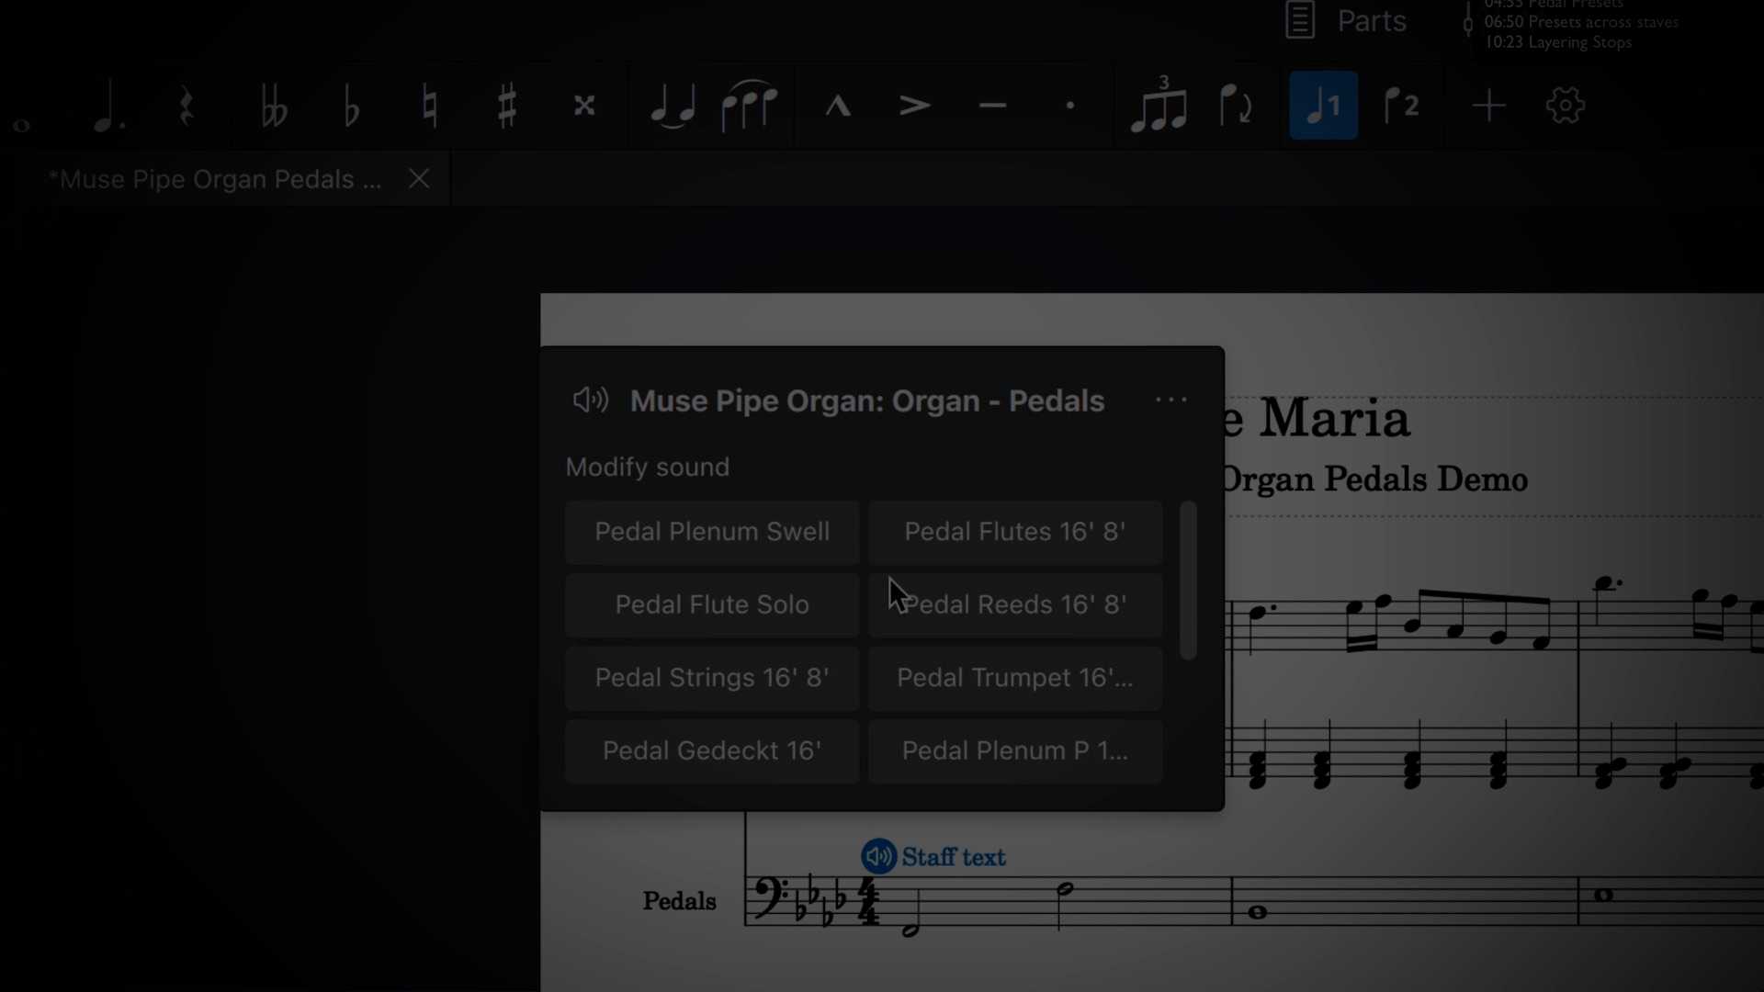Viewport: 1764px width, 992px height.
Task: Flip note stem direction
Action: coord(1235,105)
